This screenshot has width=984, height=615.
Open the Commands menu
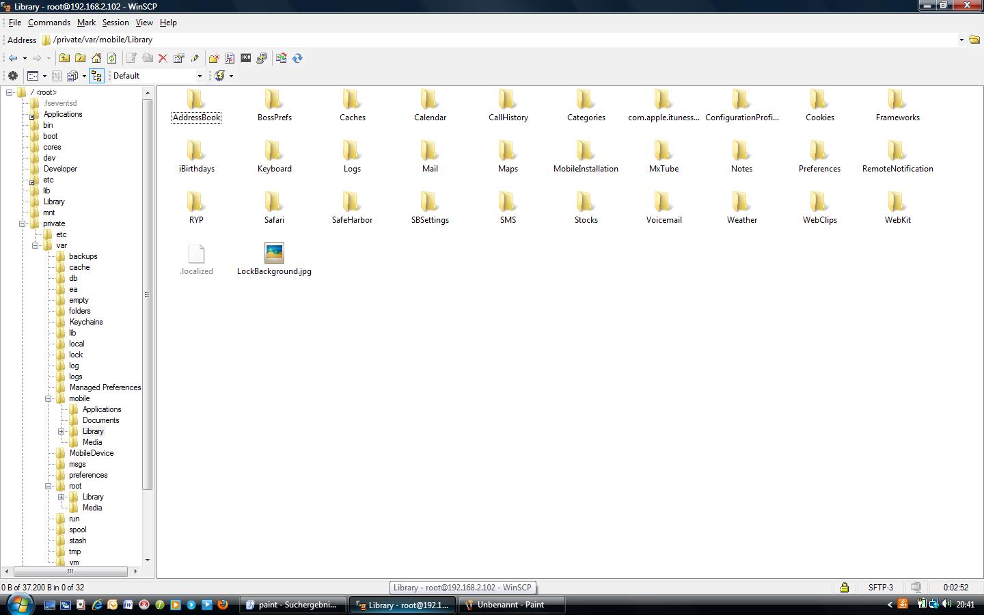pyautogui.click(x=49, y=23)
